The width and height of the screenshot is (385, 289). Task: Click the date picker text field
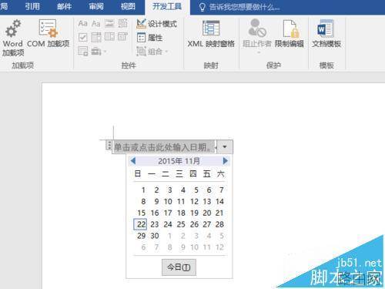[x=164, y=147]
